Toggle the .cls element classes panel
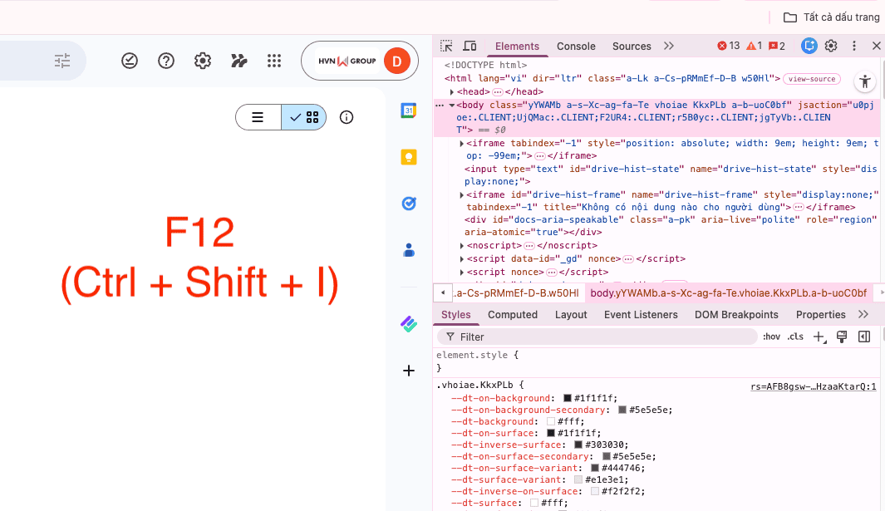The height and width of the screenshot is (511, 885). click(795, 337)
